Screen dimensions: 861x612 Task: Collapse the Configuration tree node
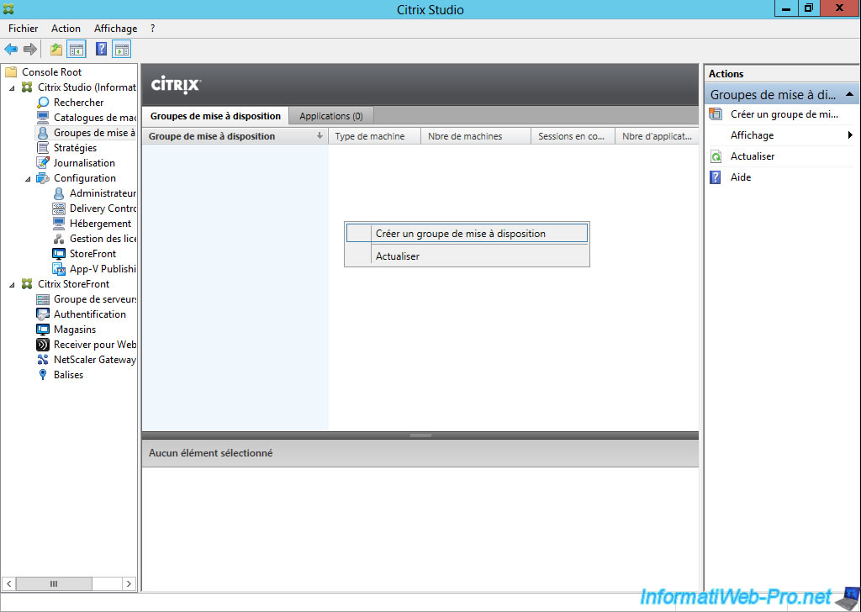[29, 178]
